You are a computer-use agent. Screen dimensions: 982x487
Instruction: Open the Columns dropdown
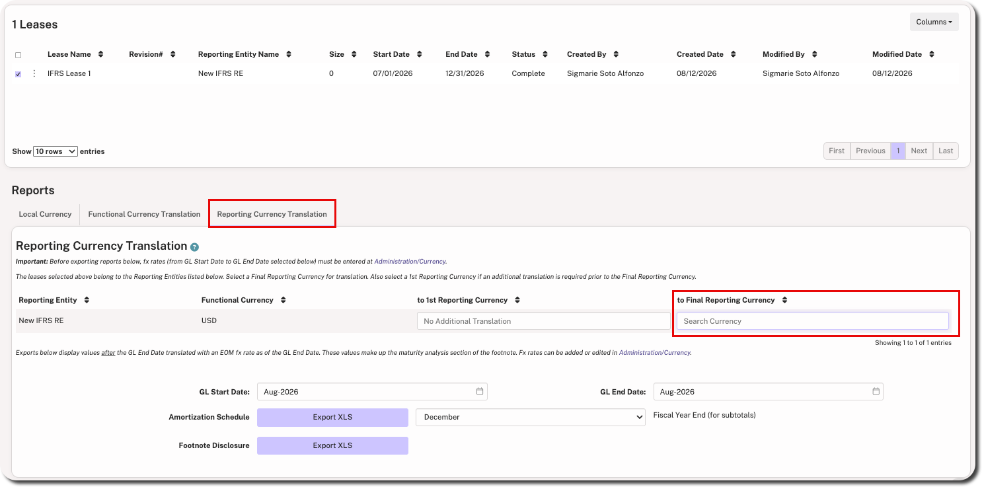point(934,22)
